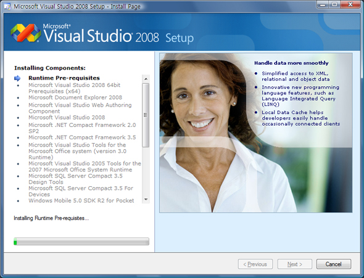Select Microsoft Document Explorer 2008 item
This screenshot has width=364, height=278.
tap(75, 97)
